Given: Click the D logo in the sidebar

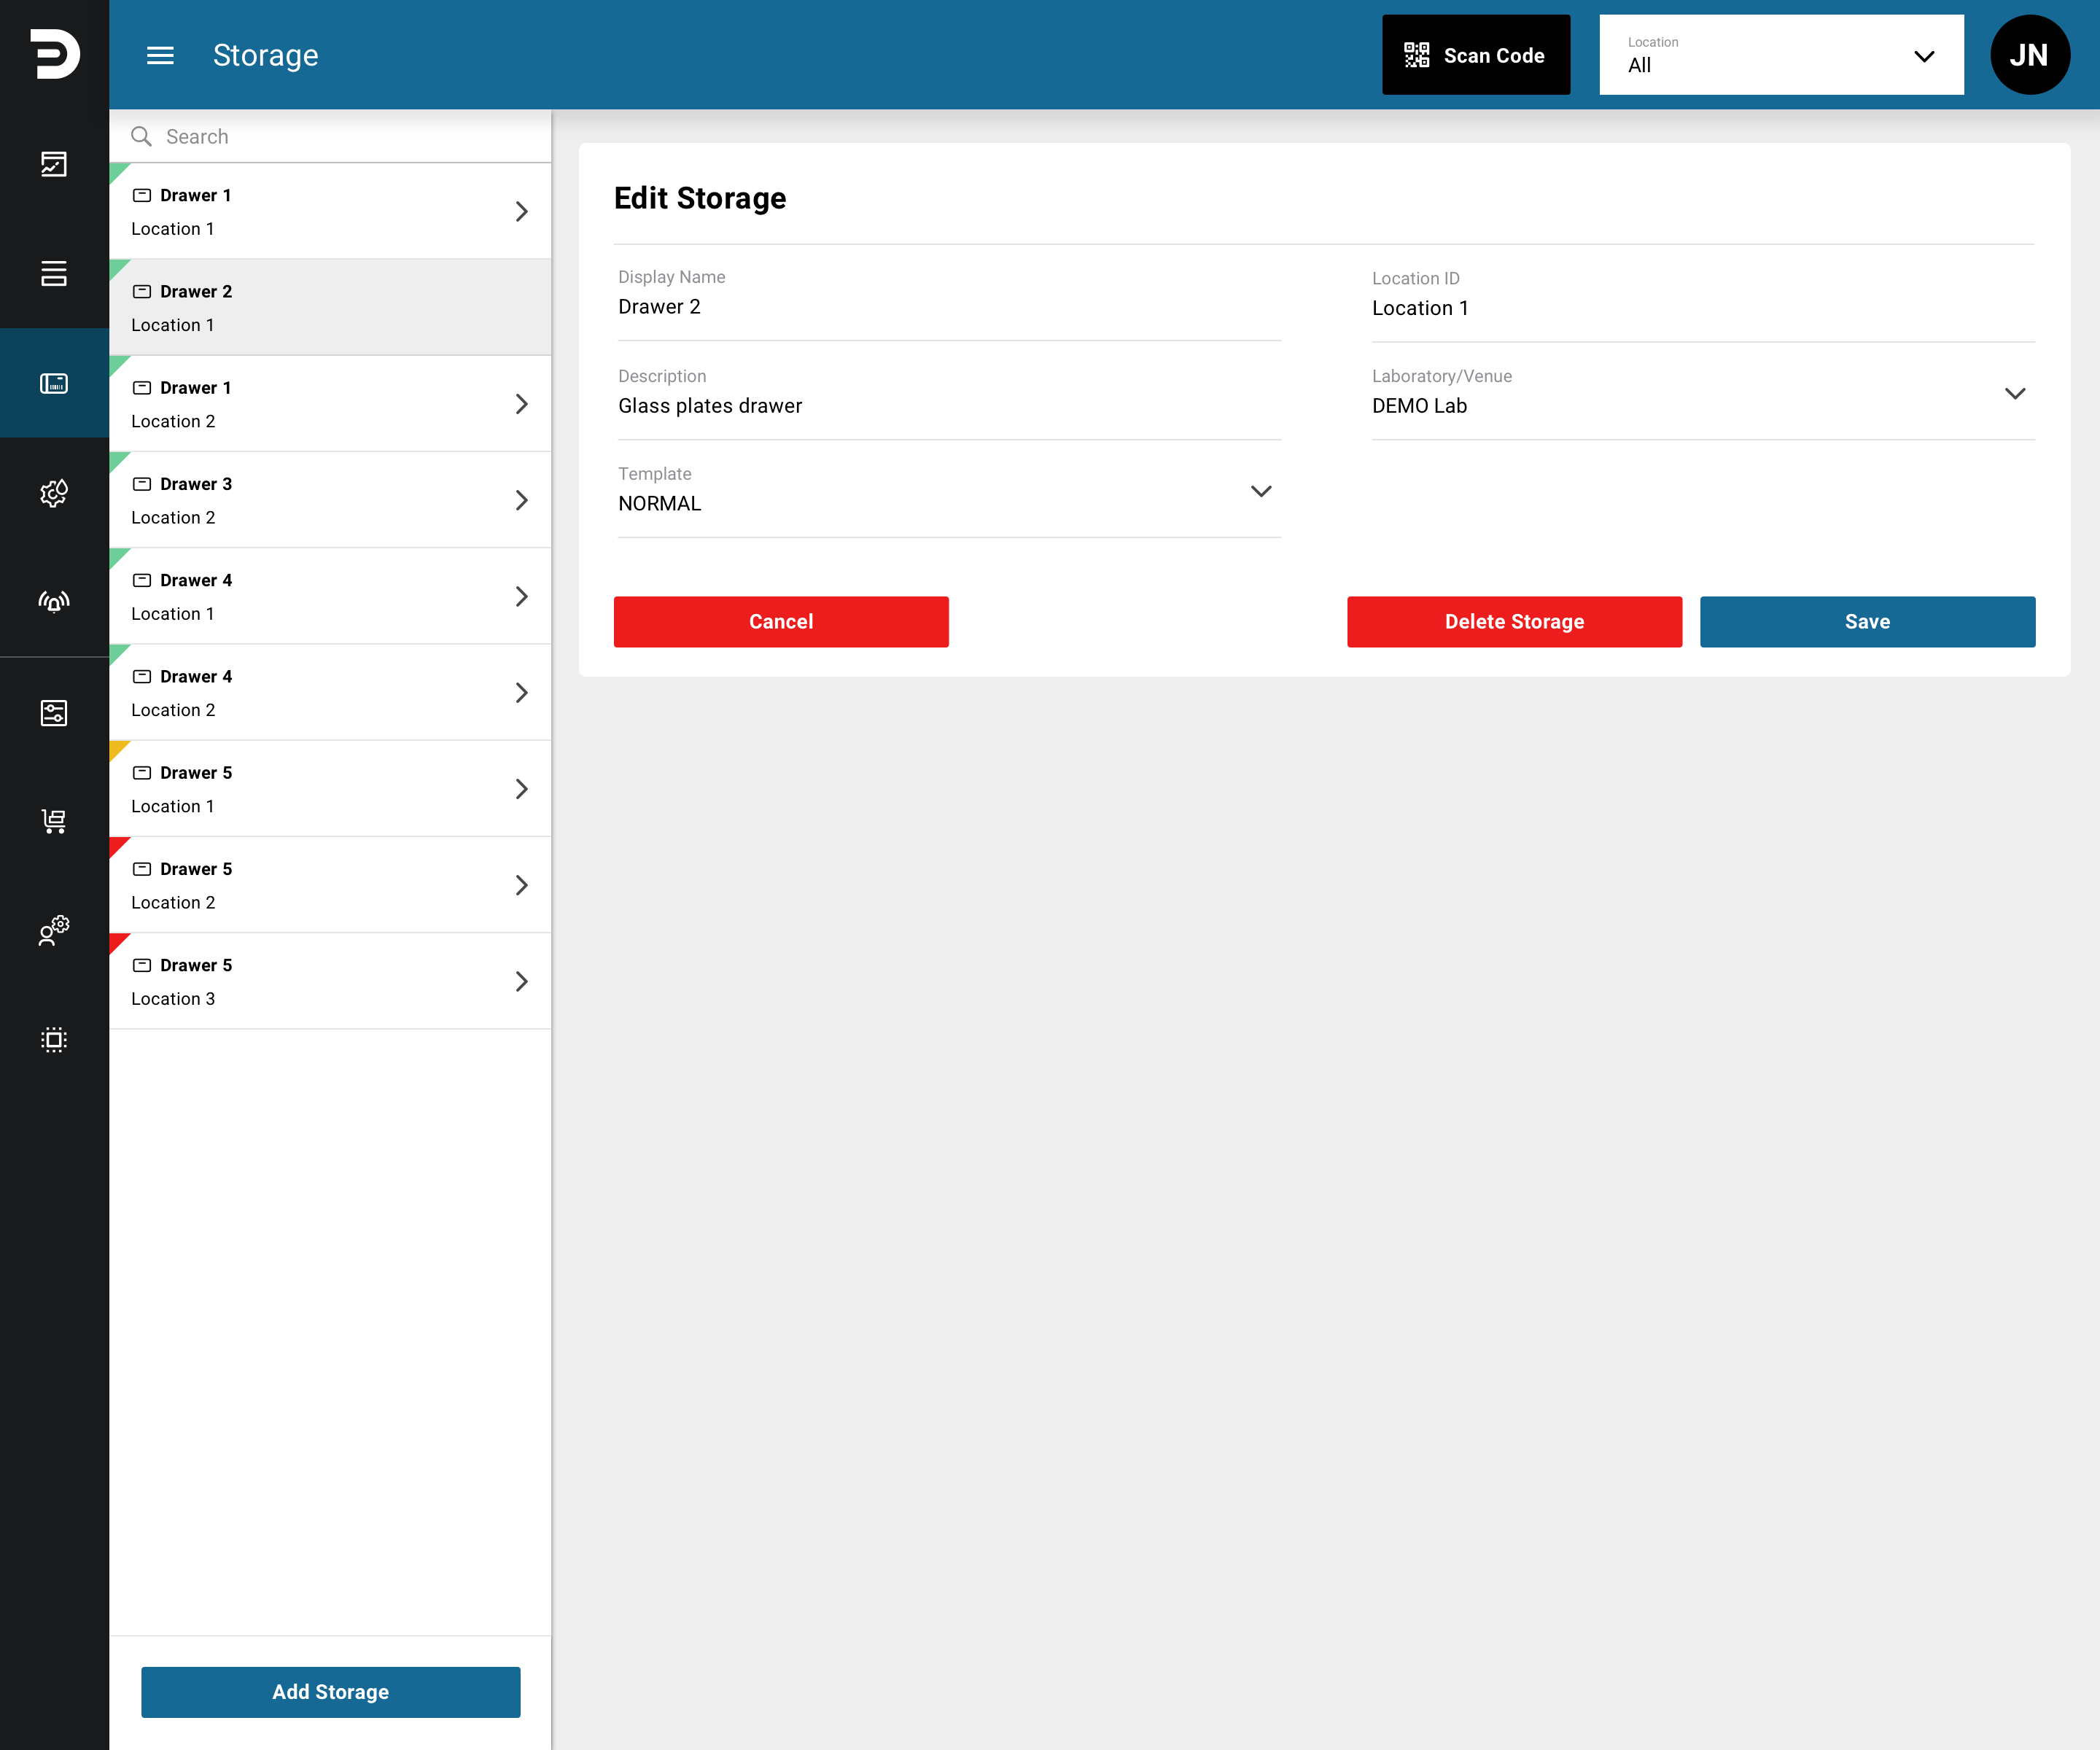Looking at the screenshot, I should [x=54, y=54].
